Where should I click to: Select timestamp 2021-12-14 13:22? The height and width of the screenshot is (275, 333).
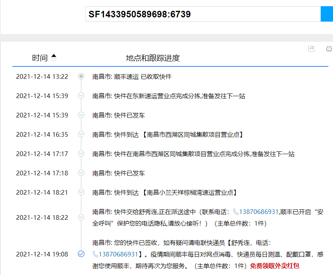[x=42, y=76]
